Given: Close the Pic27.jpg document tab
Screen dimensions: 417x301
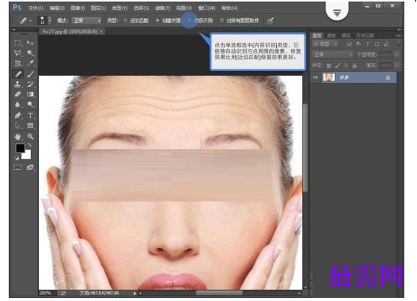Looking at the screenshot, I should [101, 32].
